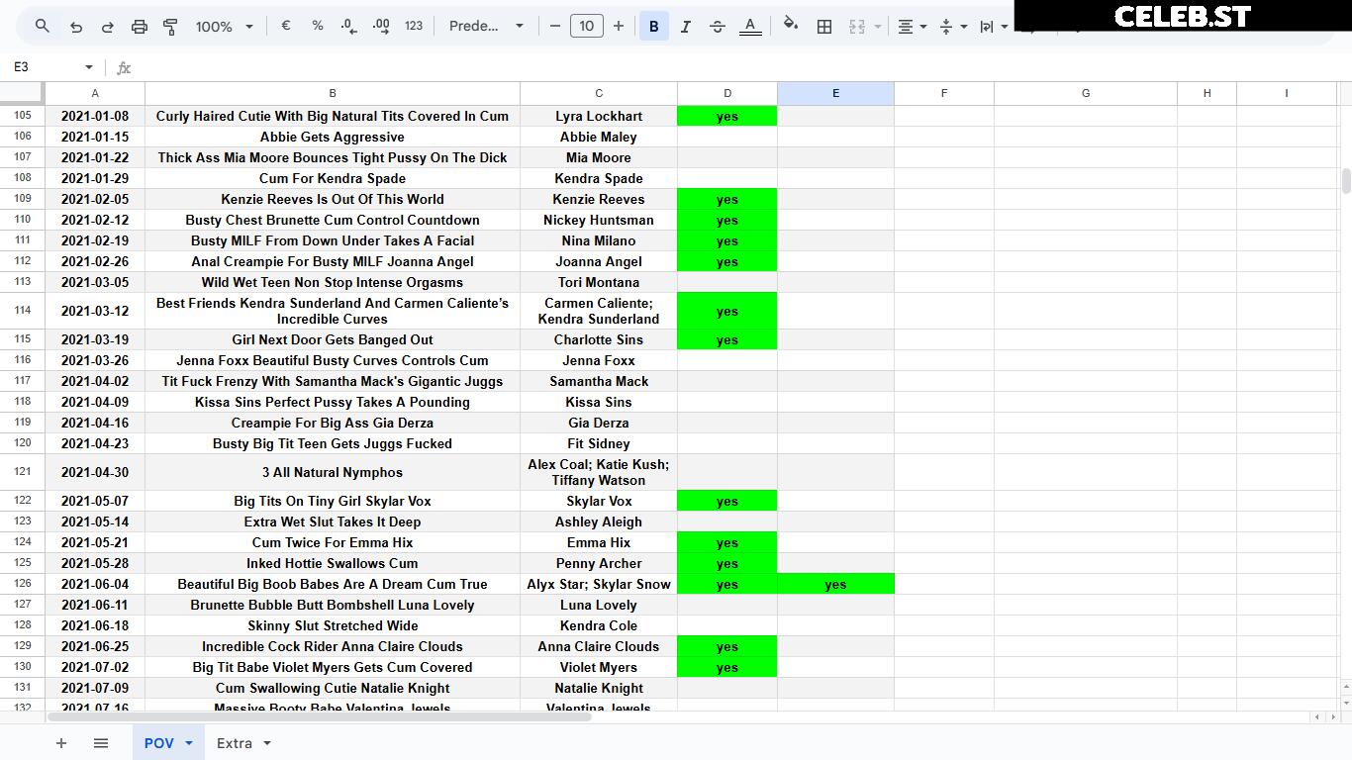Decrease the font size with the minus button
Screen dimensions: 1352x760
[555, 27]
